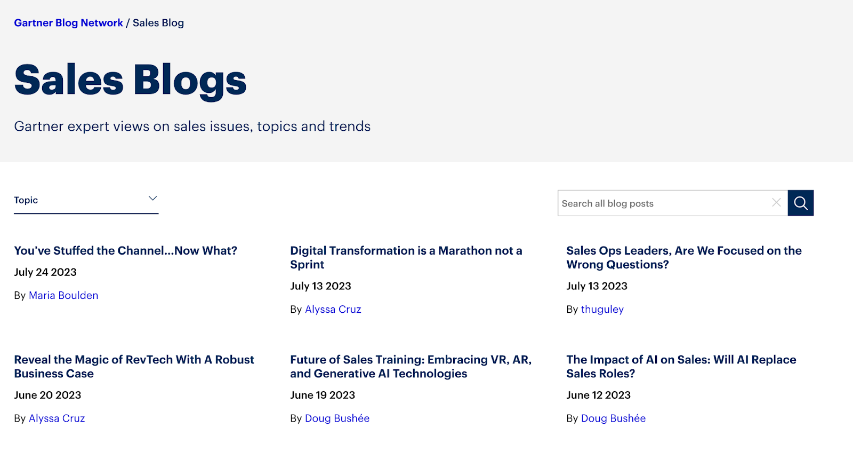Open the Gartner Blog Network breadcrumb link

click(x=68, y=23)
